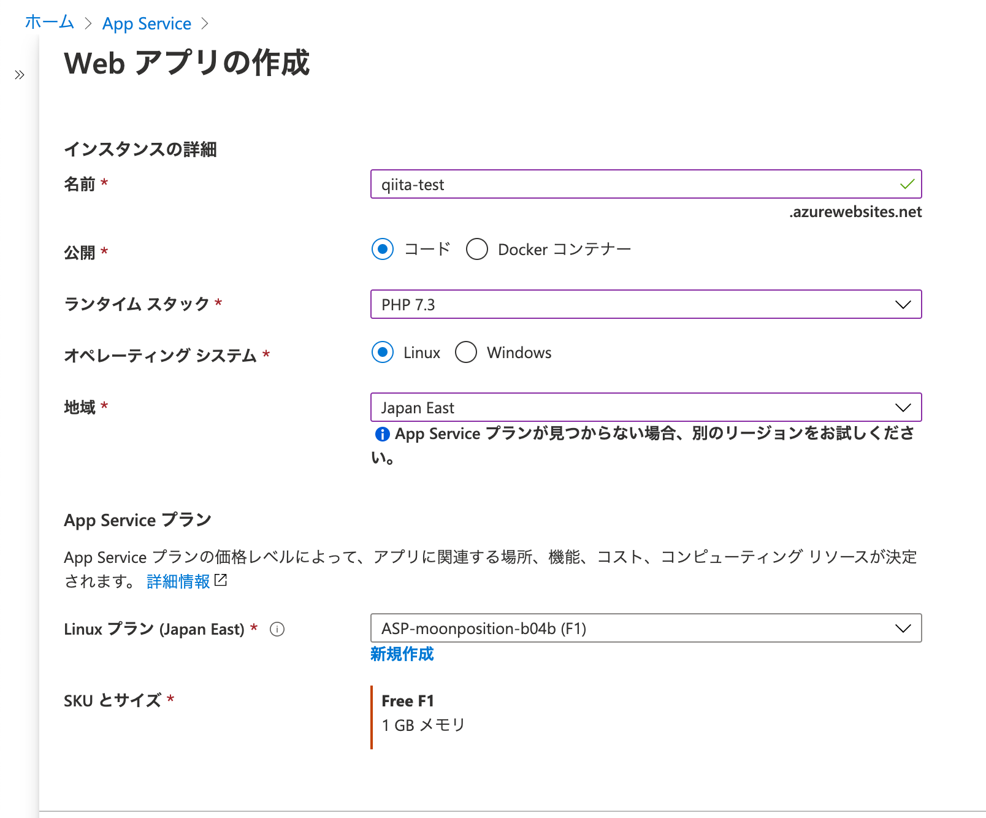The image size is (986, 818).
Task: Open the PHP 7.3 runtime stack dropdown
Action: coord(646,304)
